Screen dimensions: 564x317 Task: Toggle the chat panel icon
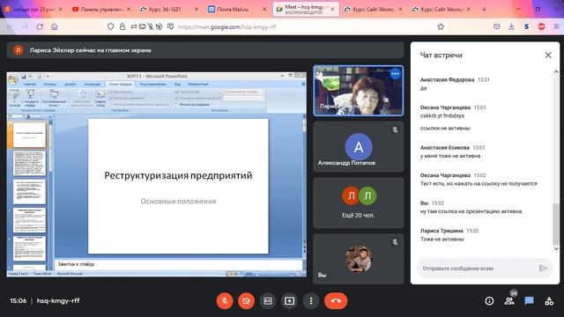pos(529,301)
